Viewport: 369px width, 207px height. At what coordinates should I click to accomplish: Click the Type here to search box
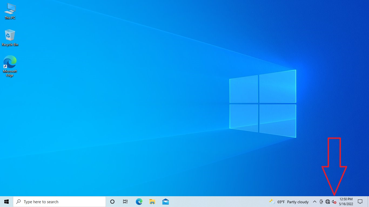(x=59, y=202)
